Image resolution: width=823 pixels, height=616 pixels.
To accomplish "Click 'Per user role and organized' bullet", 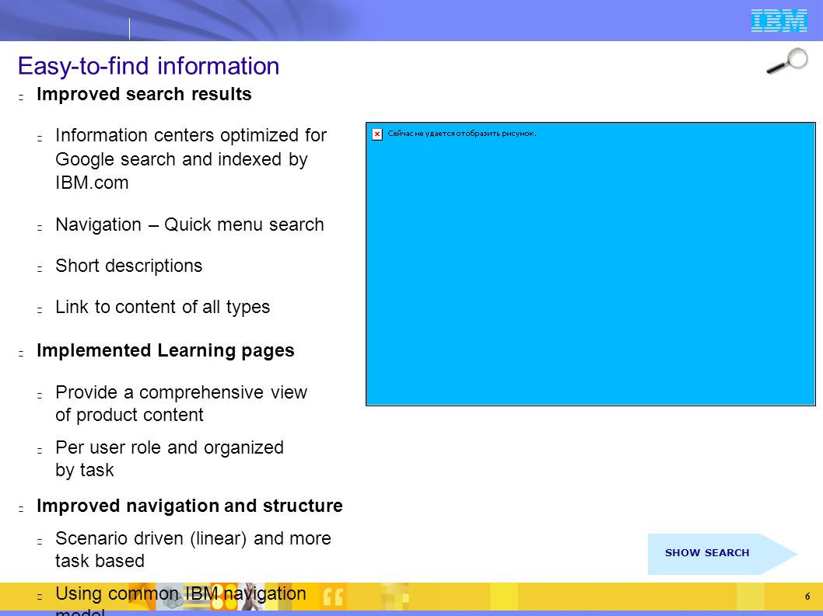I will point(170,447).
